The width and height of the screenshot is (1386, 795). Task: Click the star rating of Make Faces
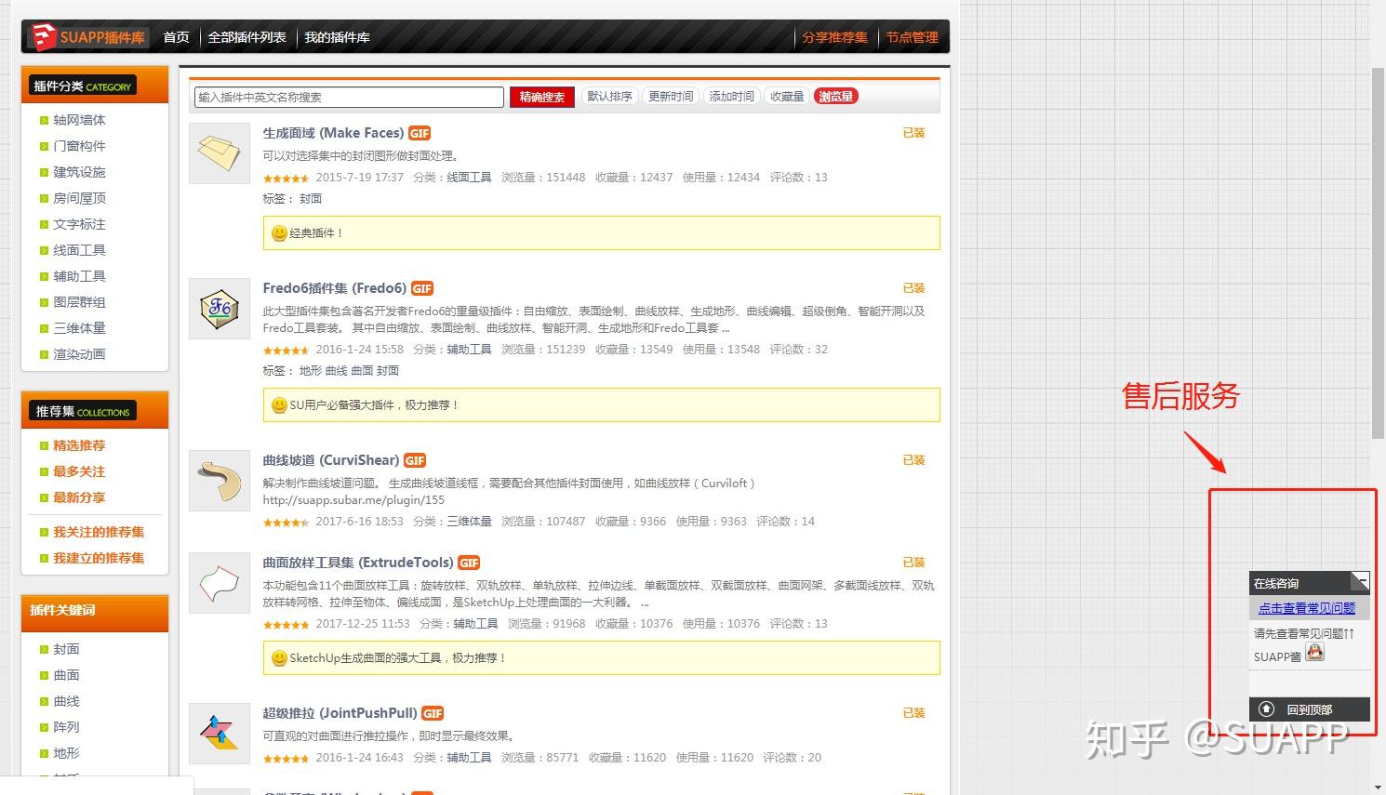(287, 179)
